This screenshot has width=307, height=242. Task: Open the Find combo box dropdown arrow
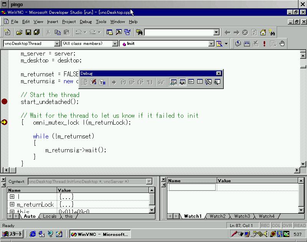[x=216, y=32]
